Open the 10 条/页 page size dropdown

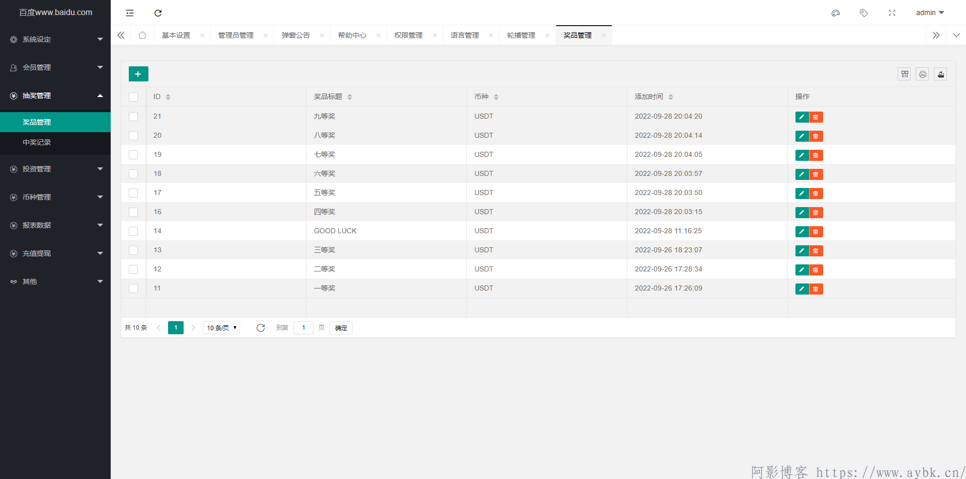coord(221,328)
